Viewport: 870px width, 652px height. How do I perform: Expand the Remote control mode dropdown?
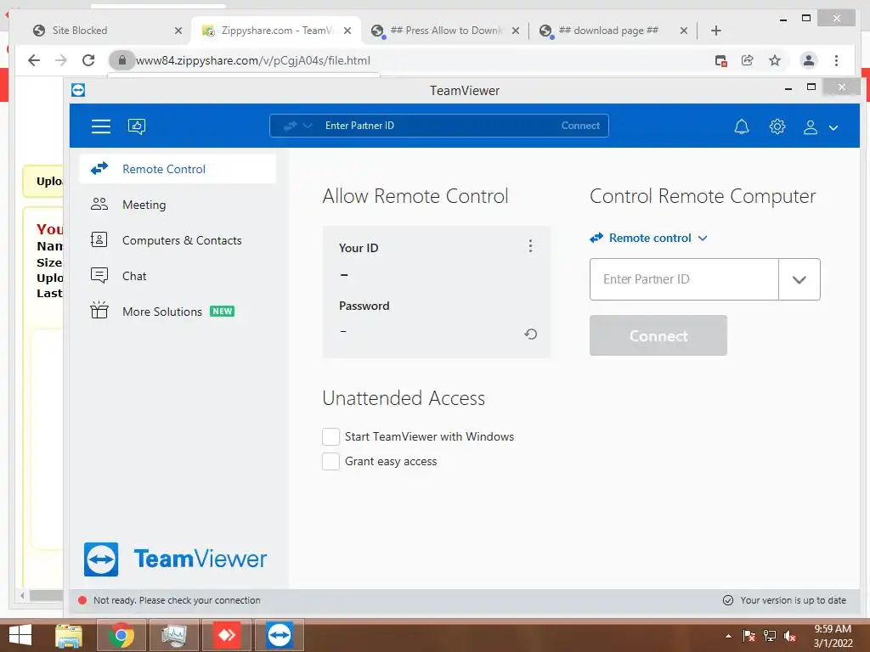click(648, 238)
